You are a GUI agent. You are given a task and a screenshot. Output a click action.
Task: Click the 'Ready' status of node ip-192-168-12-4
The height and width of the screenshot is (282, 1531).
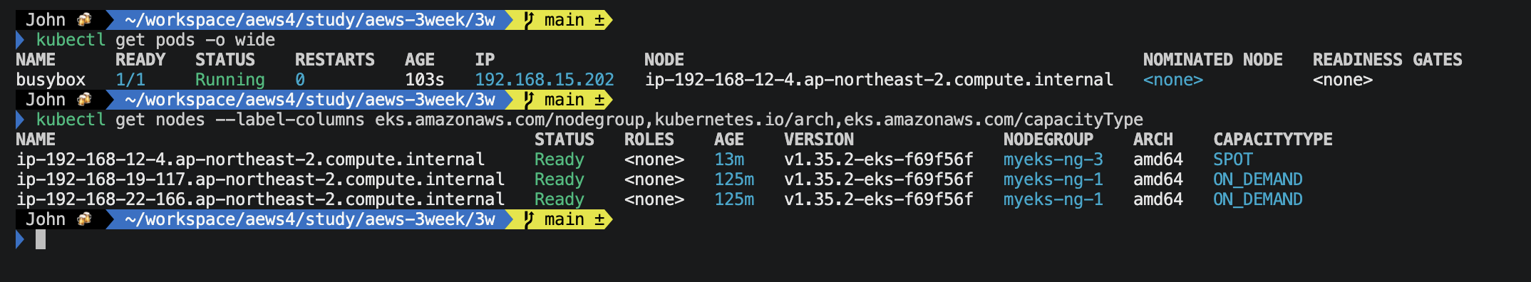(x=560, y=160)
